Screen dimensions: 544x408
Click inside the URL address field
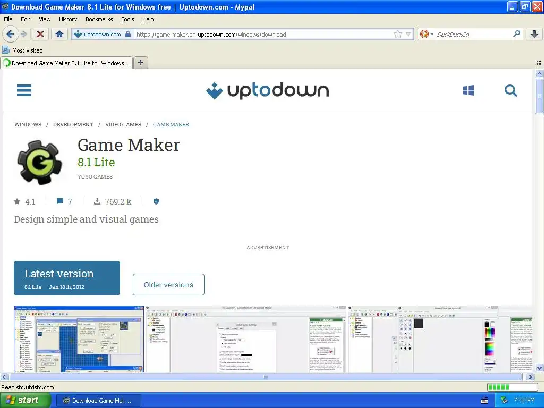263,35
